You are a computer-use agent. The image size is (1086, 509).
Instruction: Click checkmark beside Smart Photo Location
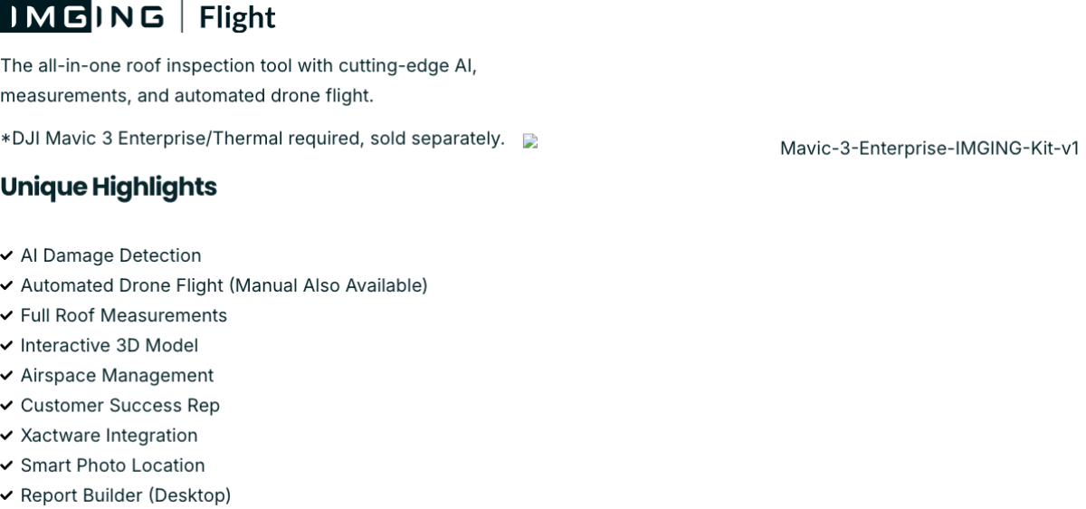tap(7, 466)
